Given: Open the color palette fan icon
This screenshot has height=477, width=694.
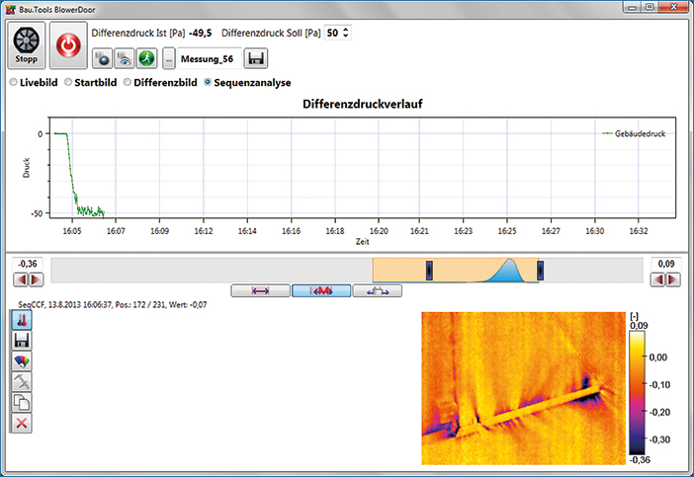Looking at the screenshot, I should [x=21, y=361].
